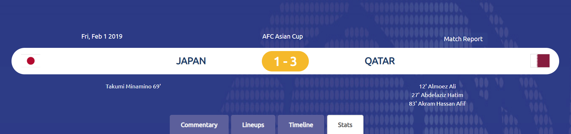Click the 69' goal minute for Japan

(157, 86)
